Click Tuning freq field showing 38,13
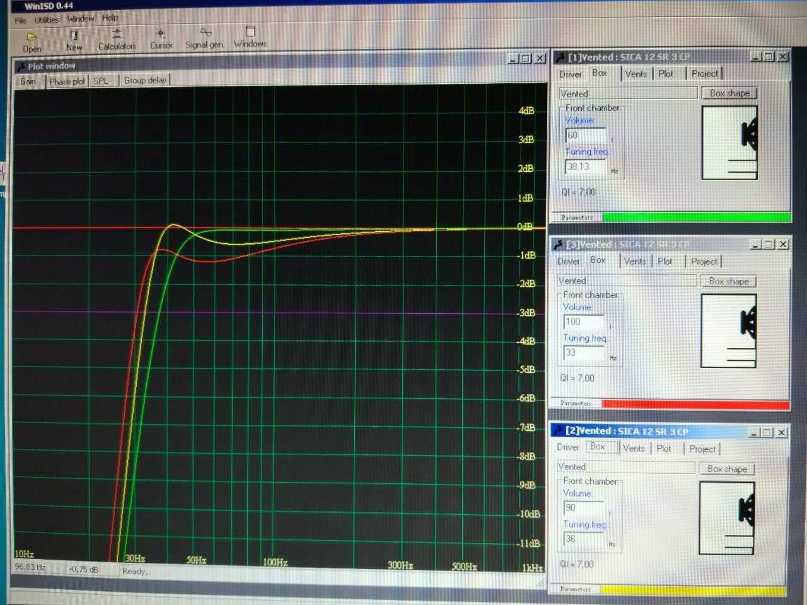Screen dimensions: 807x605 coord(586,167)
